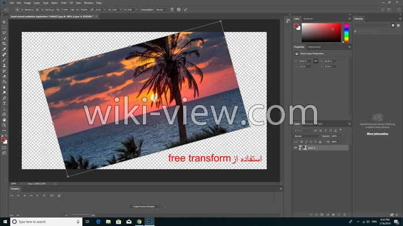403x226 pixels.
Task: Toggle the layer filter switch
Action: (x=341, y=130)
